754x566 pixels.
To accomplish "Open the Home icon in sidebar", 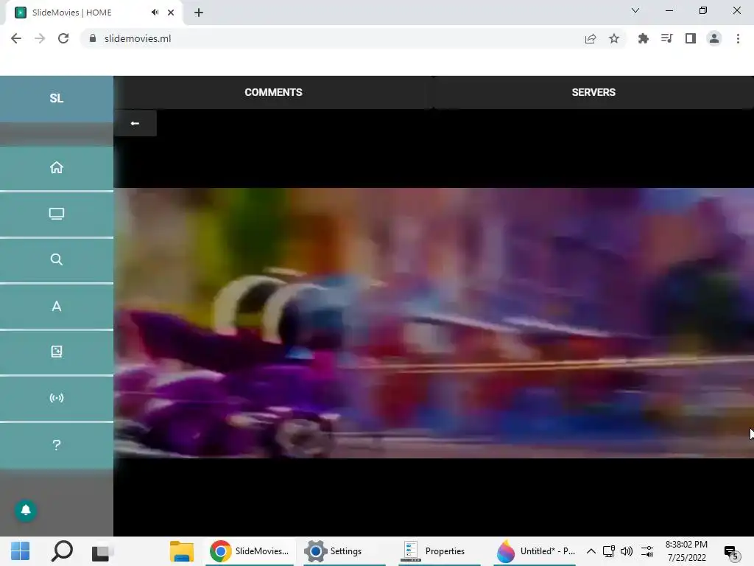I will (56, 167).
